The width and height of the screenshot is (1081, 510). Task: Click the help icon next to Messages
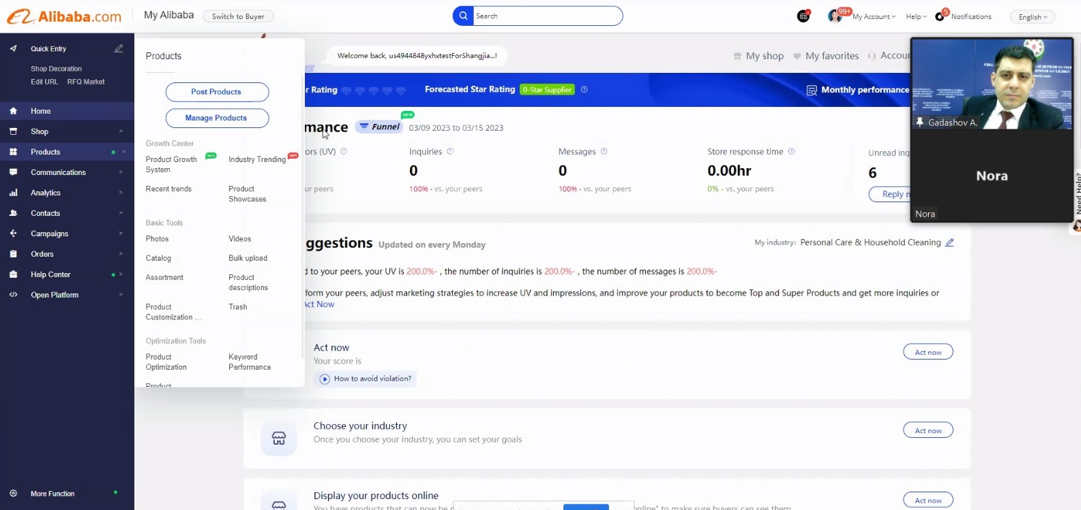pyautogui.click(x=604, y=151)
